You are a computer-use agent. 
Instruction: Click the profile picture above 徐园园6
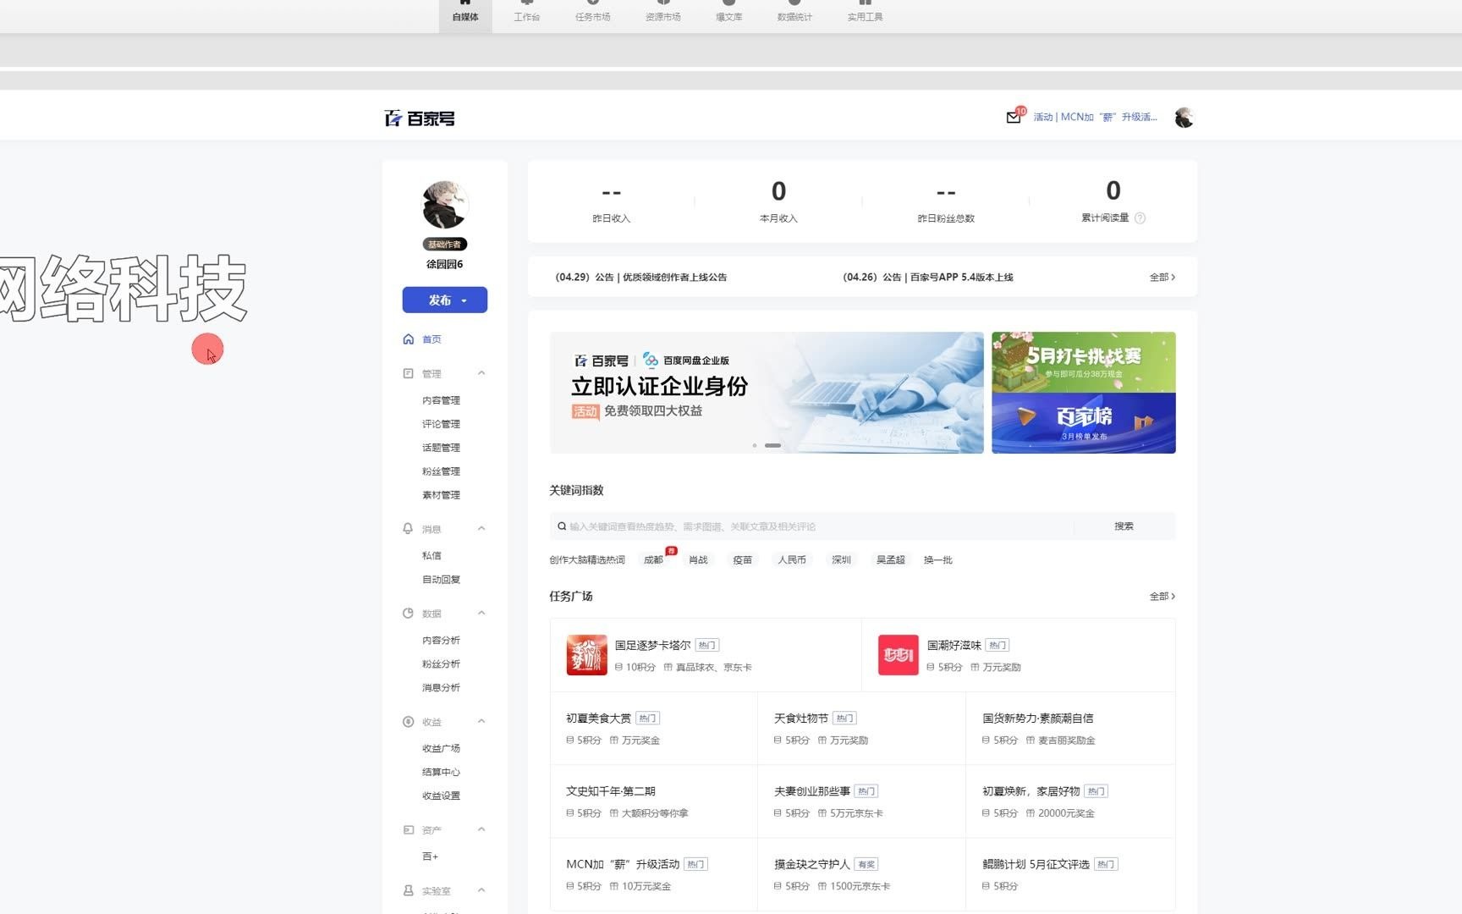pos(445,205)
